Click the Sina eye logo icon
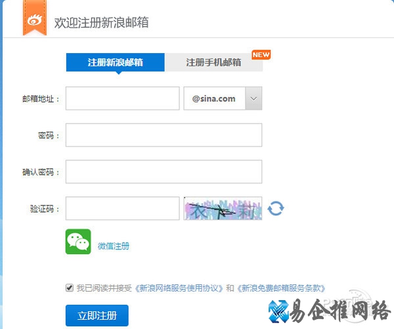Screen dimensions: 394x329 click(x=35, y=20)
